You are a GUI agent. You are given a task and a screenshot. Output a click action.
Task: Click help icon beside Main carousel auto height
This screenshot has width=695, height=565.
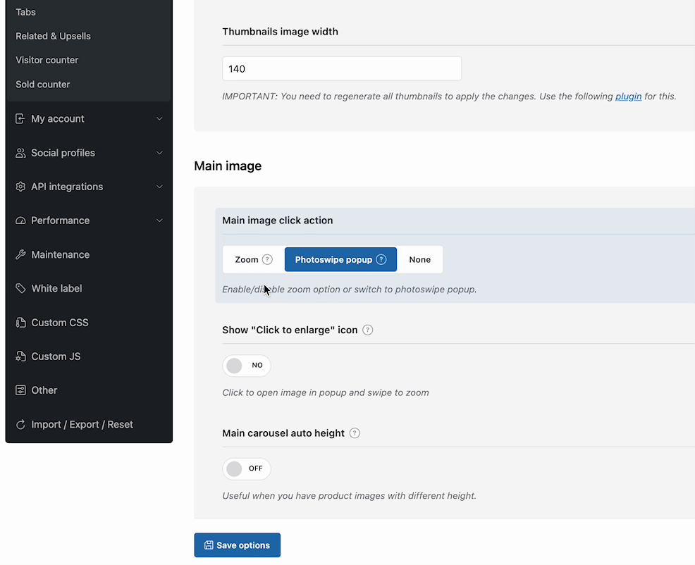[355, 433]
